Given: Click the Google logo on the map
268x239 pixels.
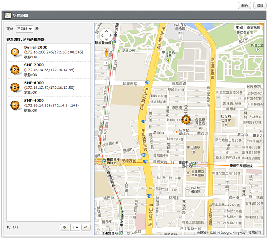Looking at the screenshot, I should [x=104, y=230].
